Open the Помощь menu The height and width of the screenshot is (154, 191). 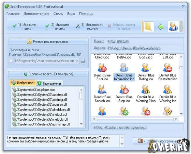tap(86, 14)
